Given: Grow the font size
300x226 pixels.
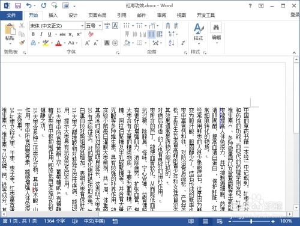Looking at the screenshot, I should [88, 43].
